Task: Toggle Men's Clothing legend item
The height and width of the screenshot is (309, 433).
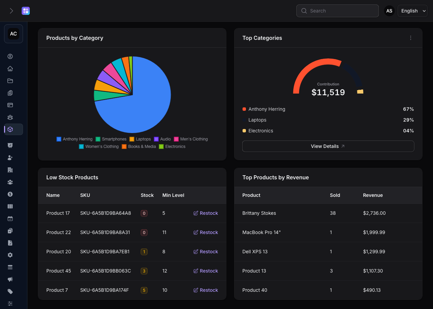Action: click(191, 139)
